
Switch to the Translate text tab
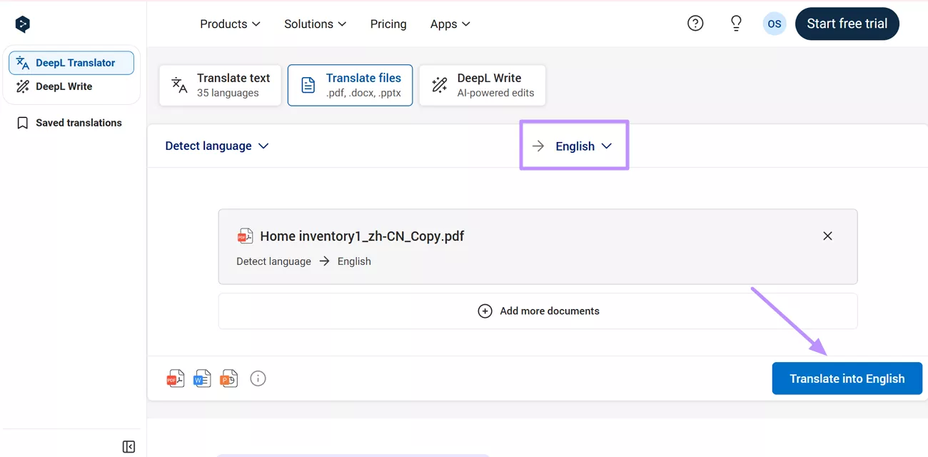pos(220,85)
